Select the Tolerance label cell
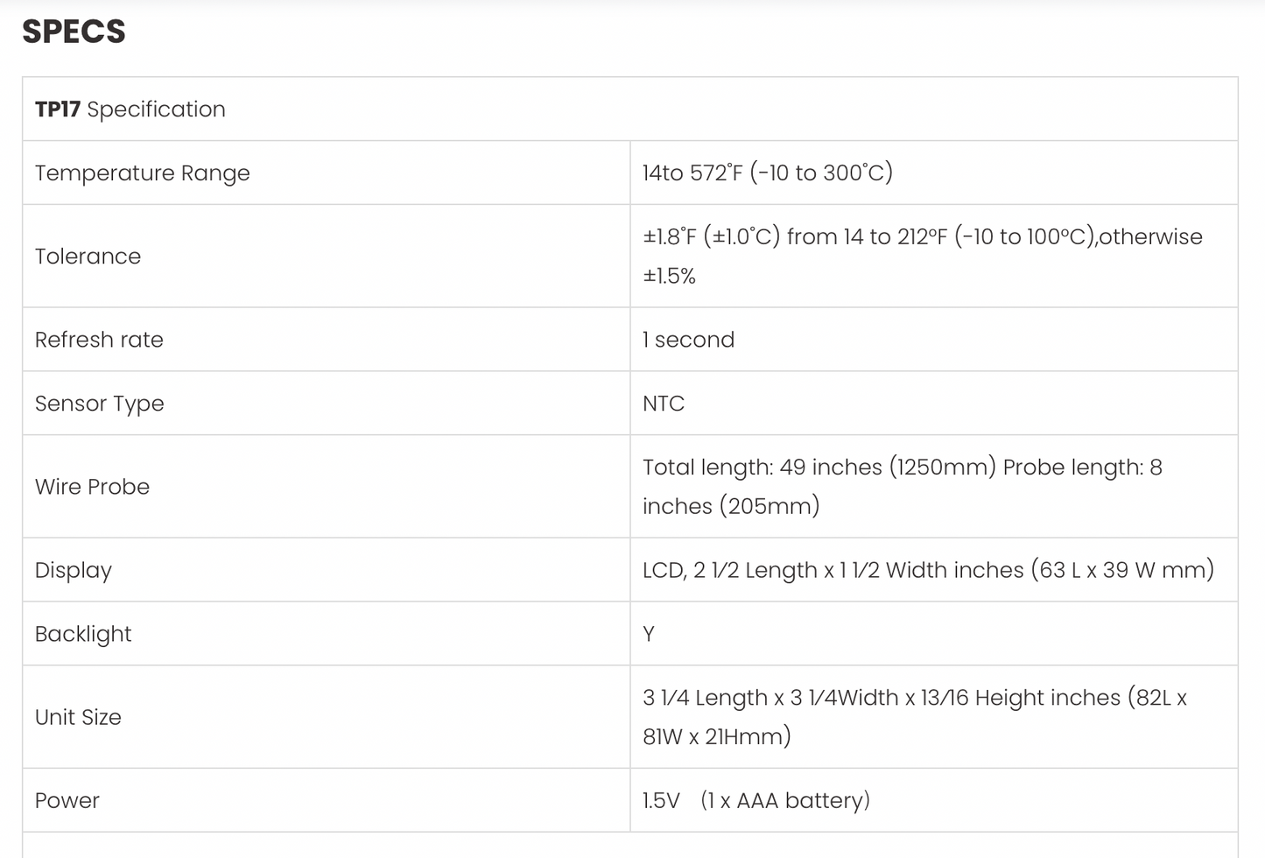1265x858 pixels. (x=88, y=257)
